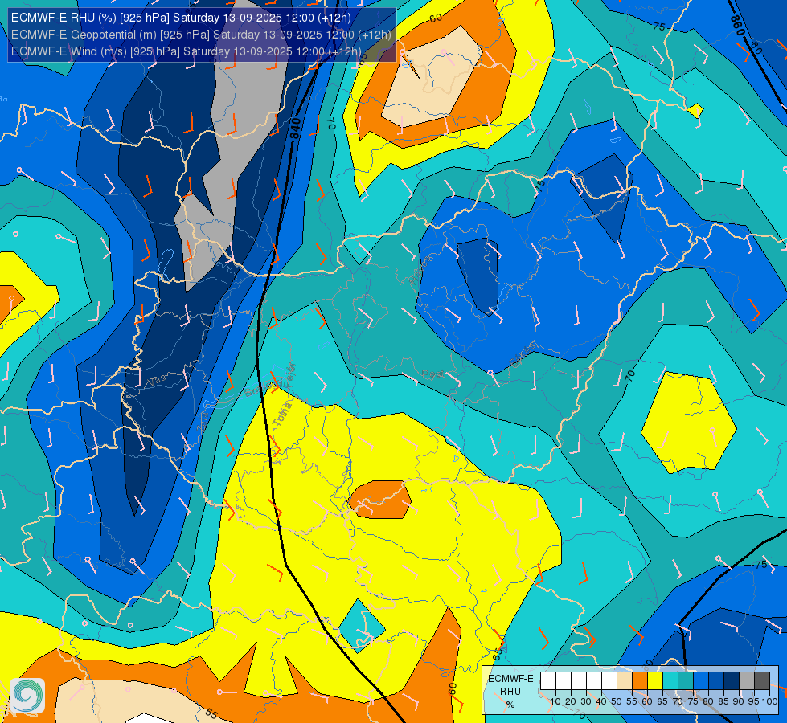Pick the teal 70-75 legend swatch

click(686, 681)
